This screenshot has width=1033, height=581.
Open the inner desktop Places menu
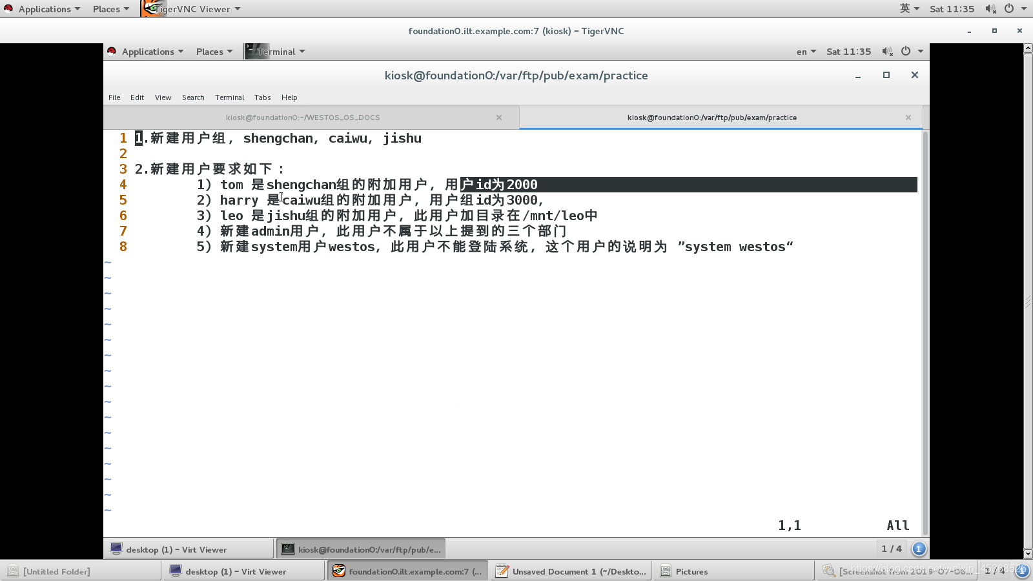[214, 52]
